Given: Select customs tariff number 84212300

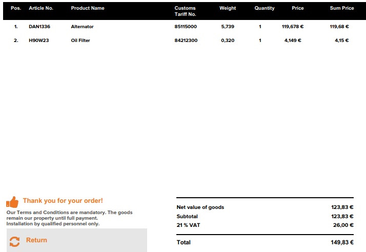Looking at the screenshot, I should (x=186, y=40).
